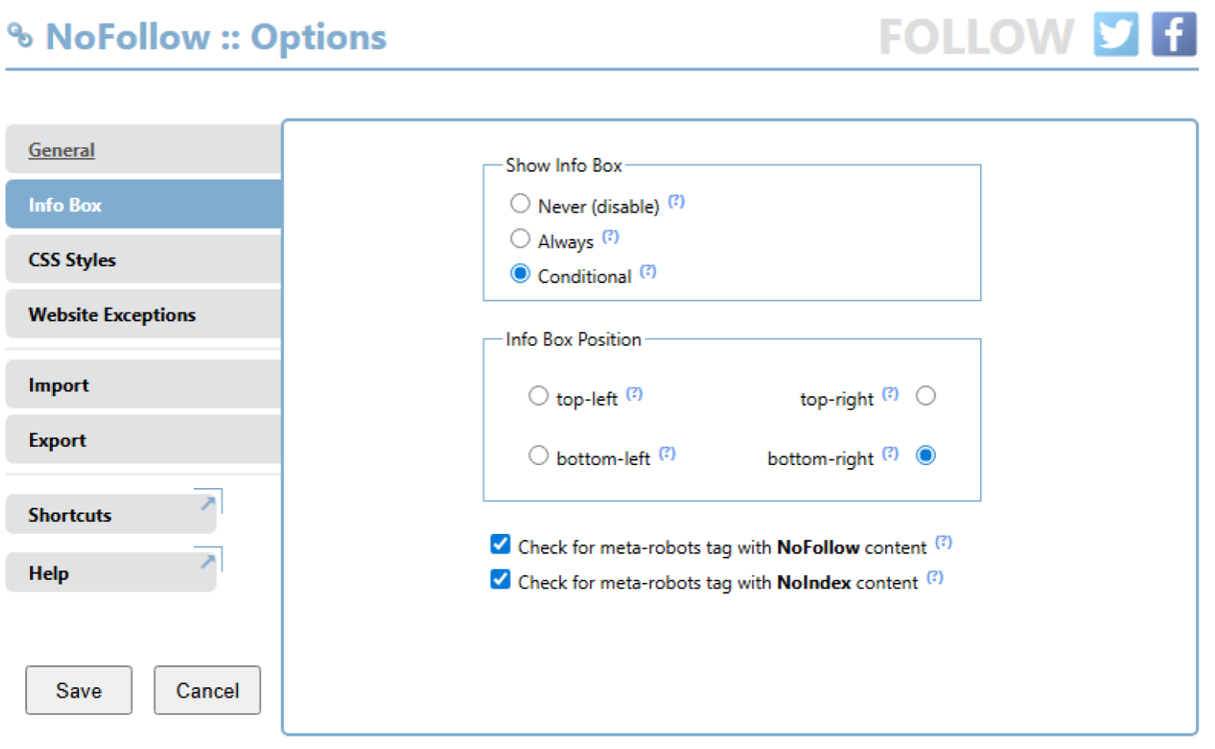The width and height of the screenshot is (1215, 749).
Task: Open the Website Exceptions tab
Action: 144,314
